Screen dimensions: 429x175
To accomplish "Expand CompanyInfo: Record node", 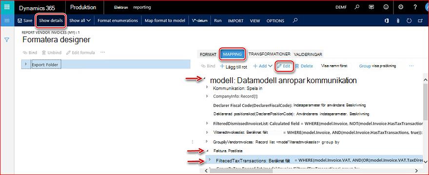I will [207, 96].
